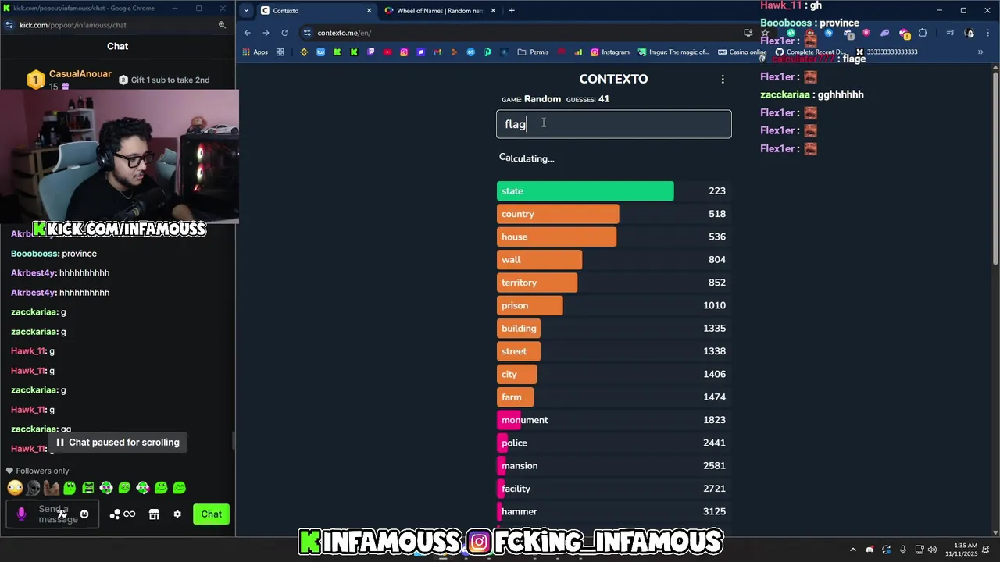Open Kick chat settings gear
Viewport: 1000px width, 562px height.
coord(177,514)
